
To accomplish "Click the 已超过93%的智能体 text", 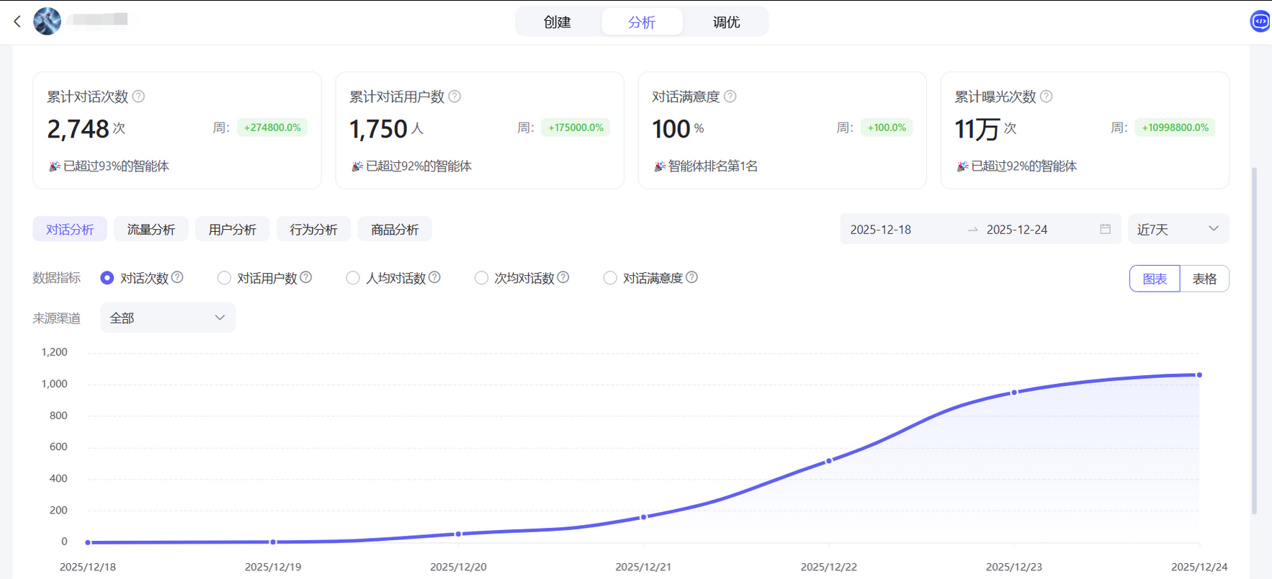I will (116, 166).
